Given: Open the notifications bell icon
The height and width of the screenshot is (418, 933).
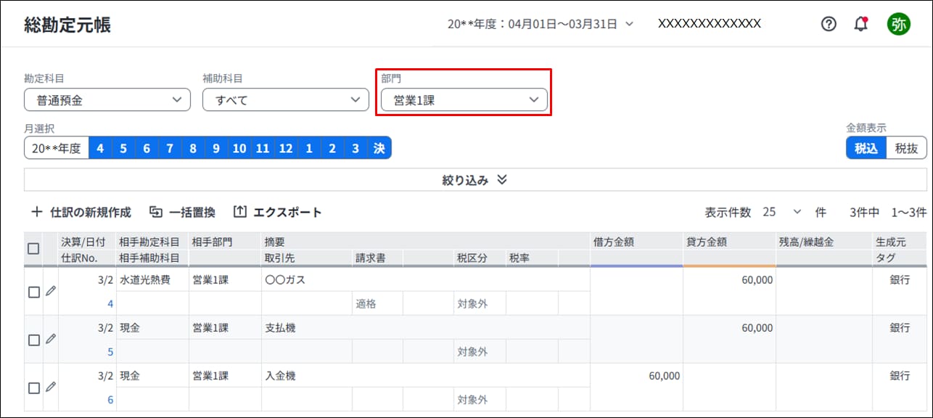Looking at the screenshot, I should [861, 24].
